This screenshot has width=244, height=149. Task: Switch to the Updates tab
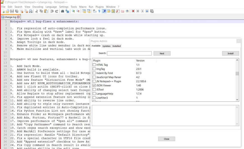click(x=107, y=46)
